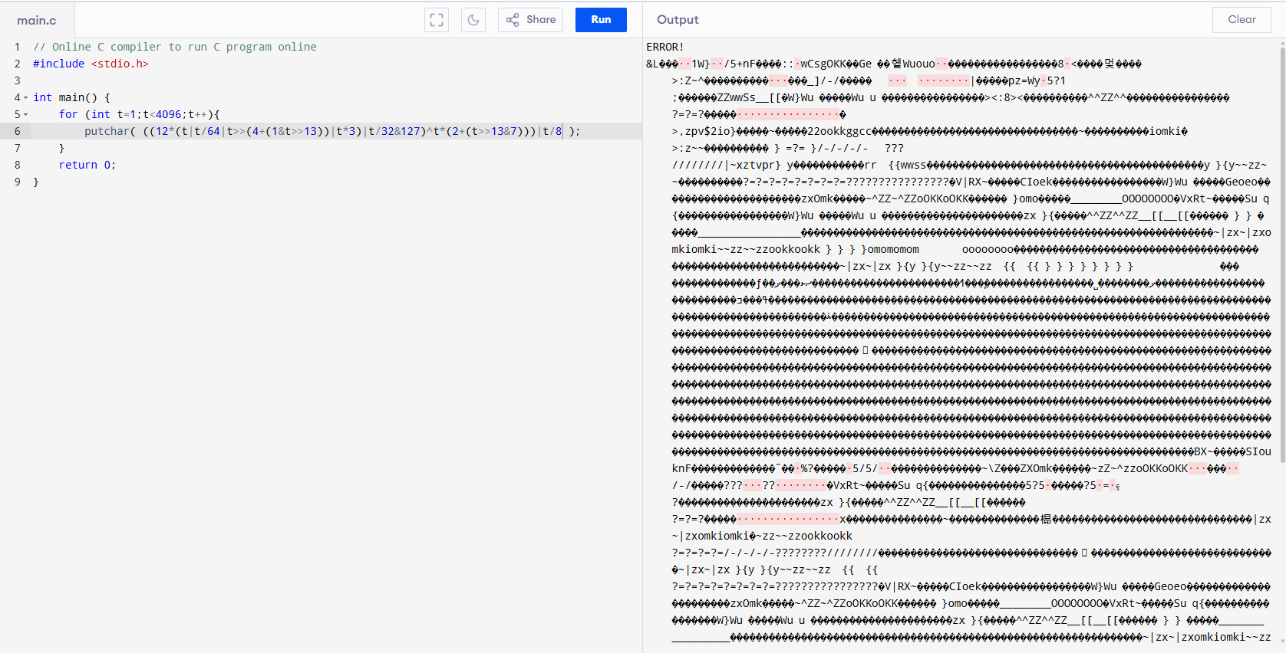Viewport: 1286px width, 653px height.
Task: Collapse the main function fold arrow
Action: (26, 98)
